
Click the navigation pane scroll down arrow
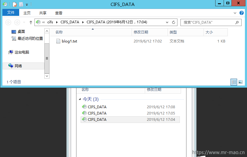coord(47,76)
